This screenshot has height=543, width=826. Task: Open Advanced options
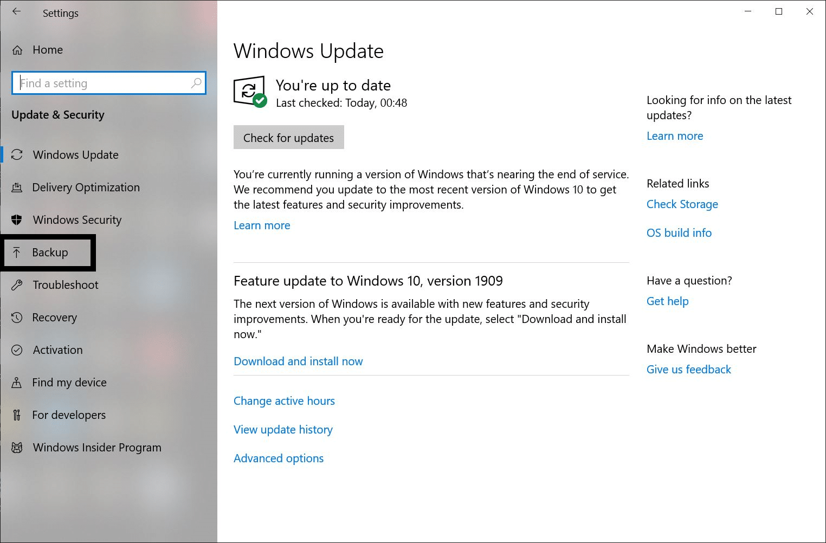point(279,458)
